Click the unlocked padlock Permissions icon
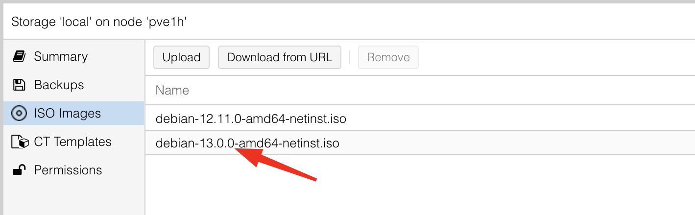695x215 pixels. tap(19, 170)
